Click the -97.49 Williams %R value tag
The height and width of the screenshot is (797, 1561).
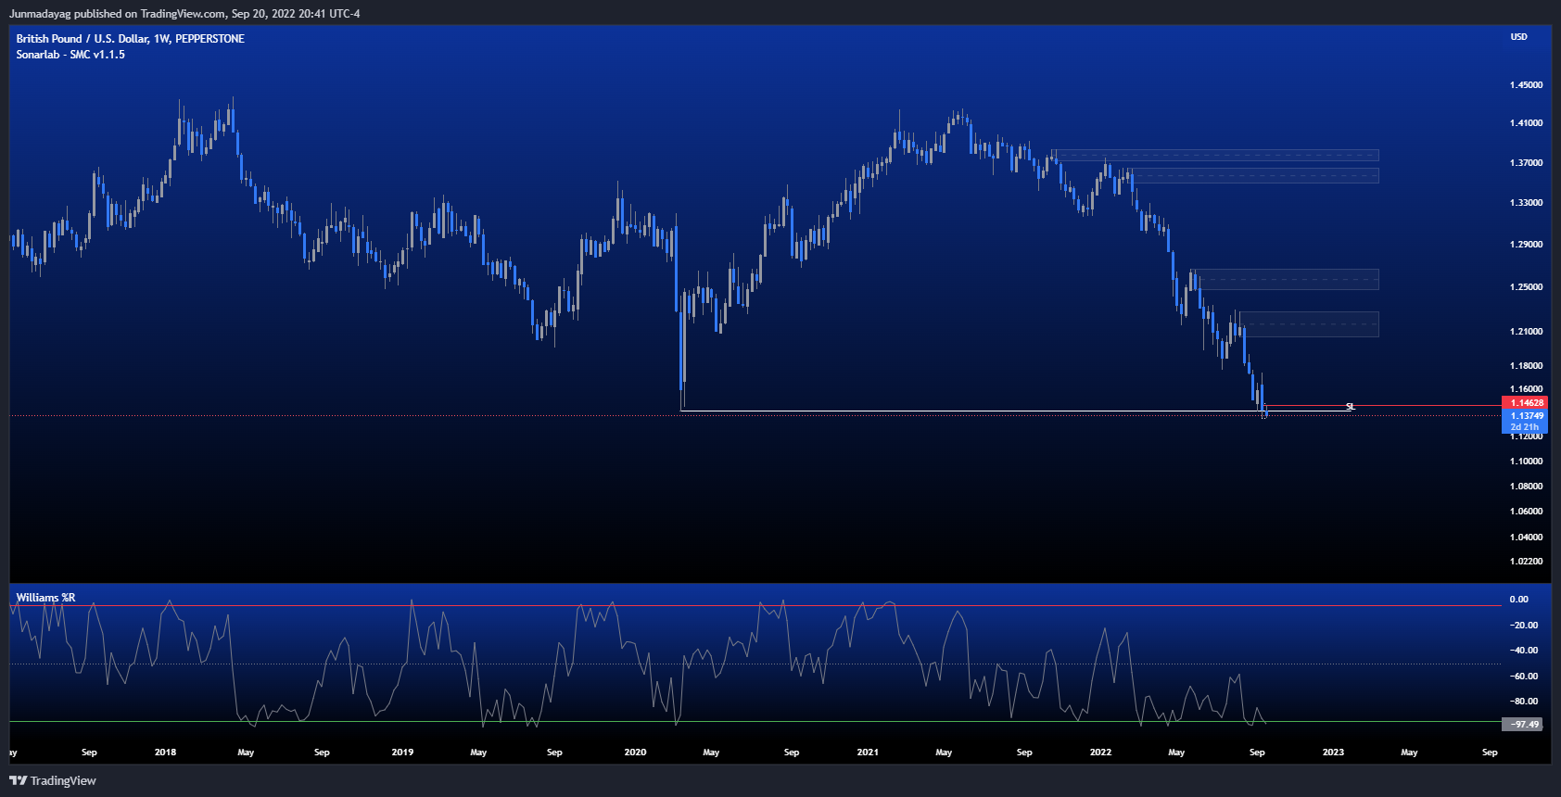click(x=1524, y=725)
